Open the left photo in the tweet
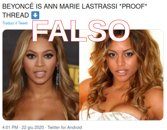167x130 pixels. 41,75
